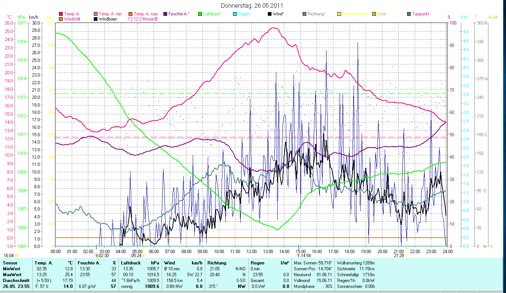Click the dark teal Taupunkt legend square
Image resolution: width=506 pixels, height=293 pixels.
[x=409, y=14]
